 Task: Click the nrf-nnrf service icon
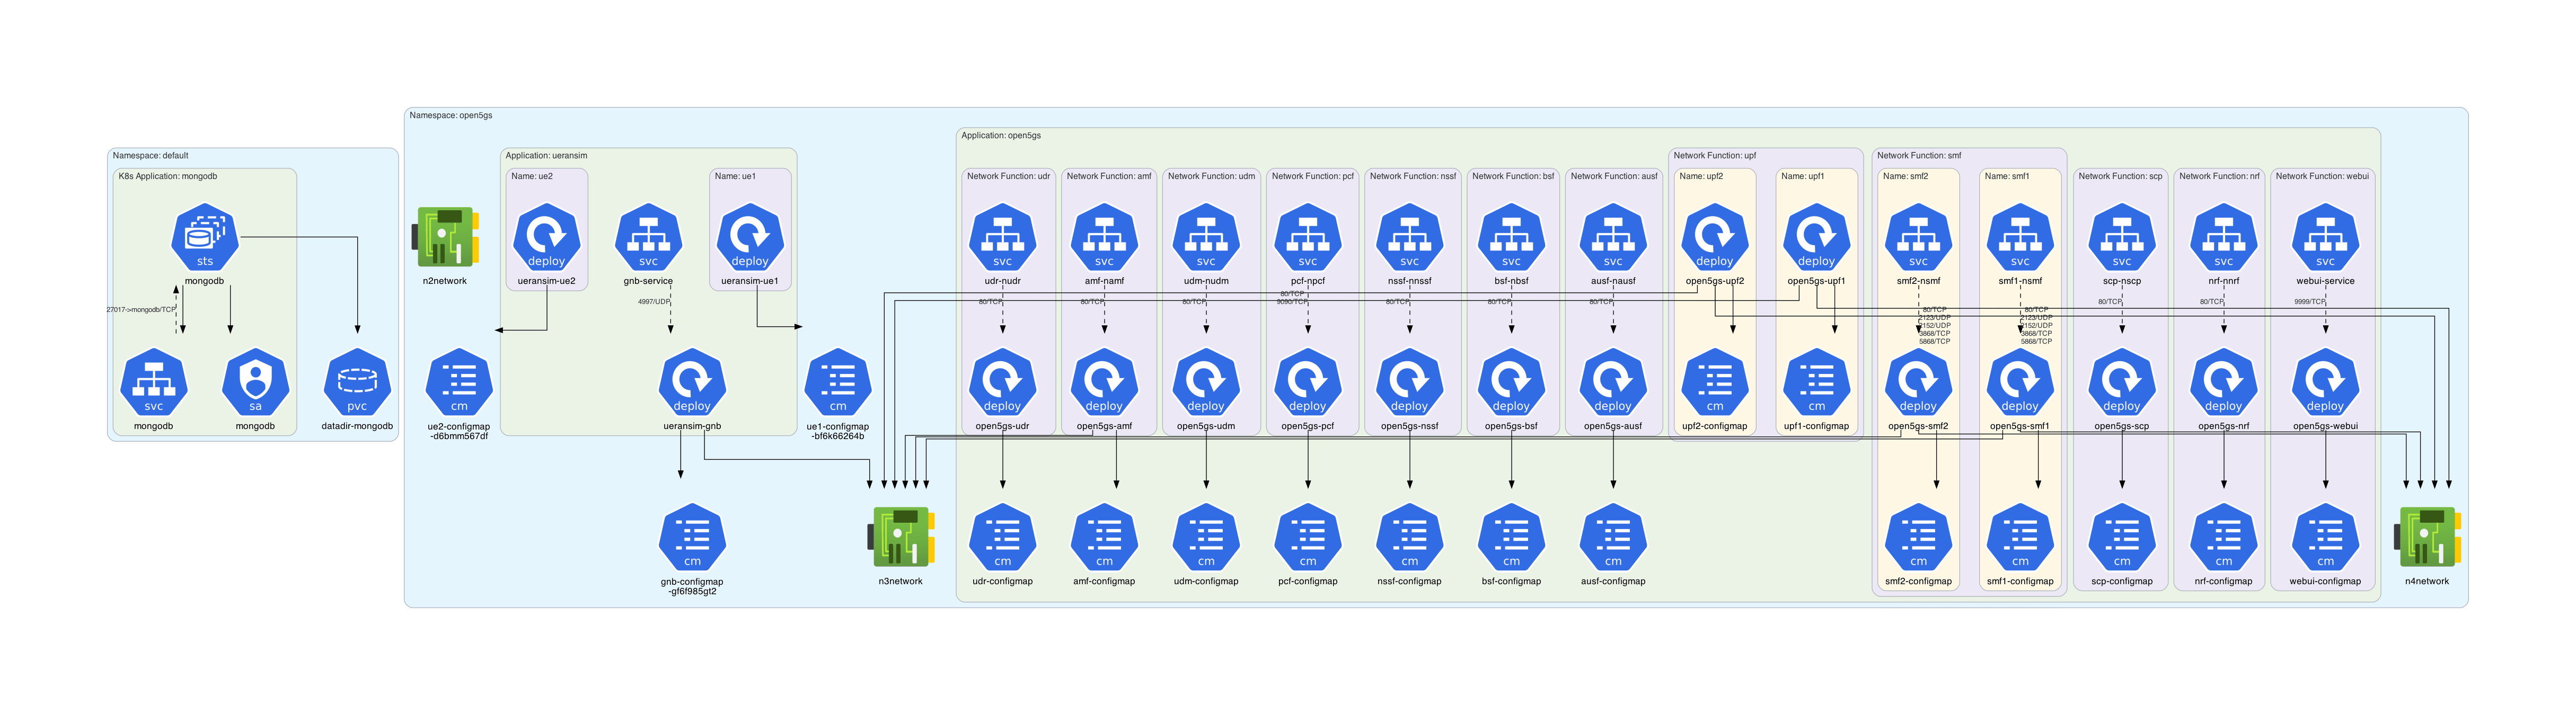[x=2223, y=237]
